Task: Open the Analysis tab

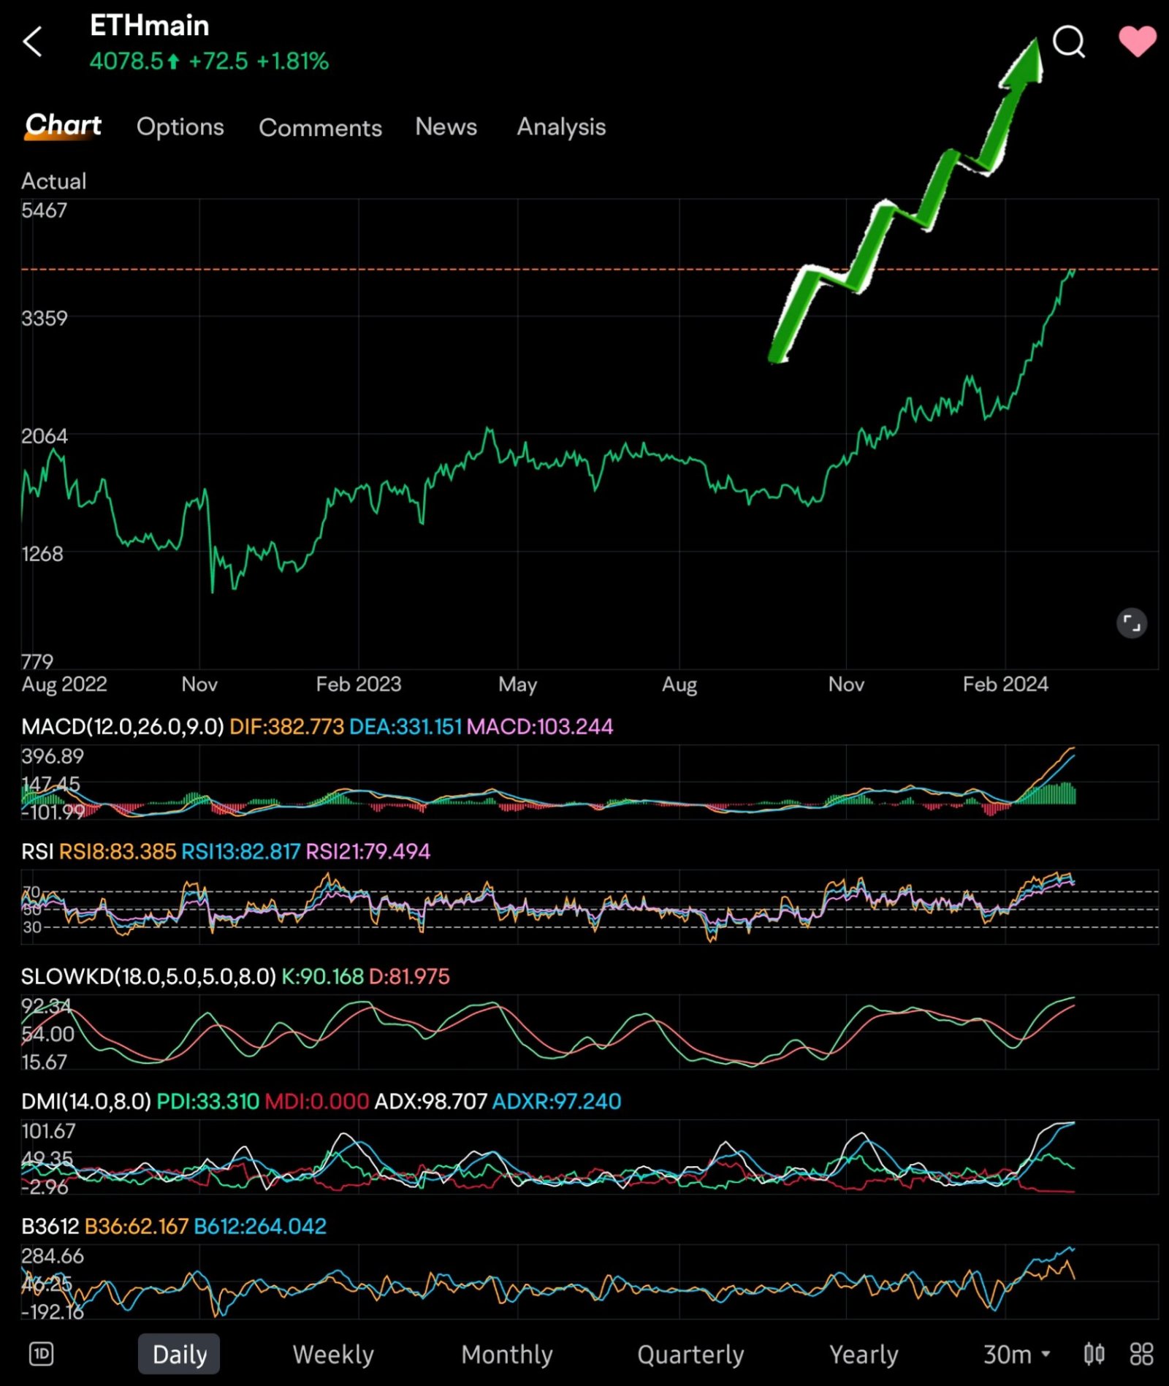Action: click(561, 126)
